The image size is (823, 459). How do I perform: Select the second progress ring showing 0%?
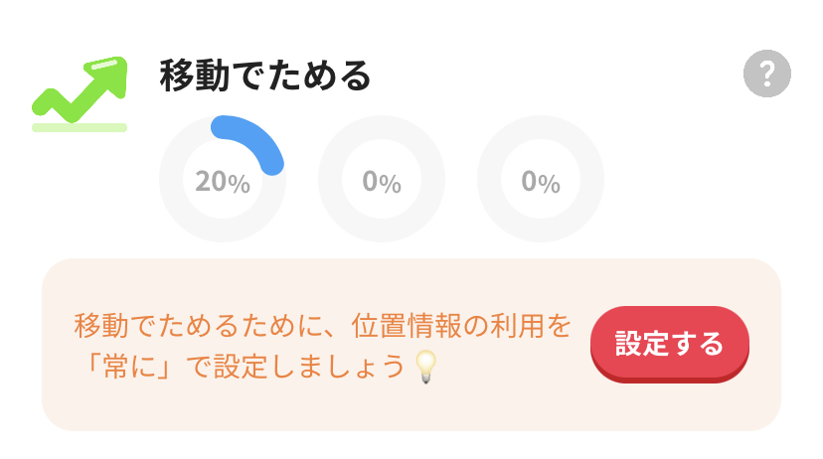(382, 179)
